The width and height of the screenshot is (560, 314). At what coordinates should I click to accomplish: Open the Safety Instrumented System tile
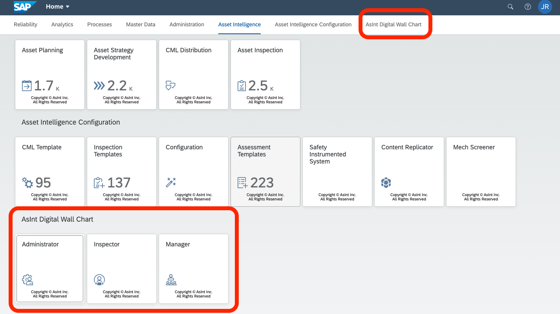click(337, 172)
